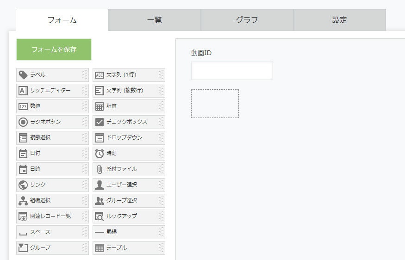Choose the ラジオボタン field icon
This screenshot has height=260, width=405.
tap(23, 122)
